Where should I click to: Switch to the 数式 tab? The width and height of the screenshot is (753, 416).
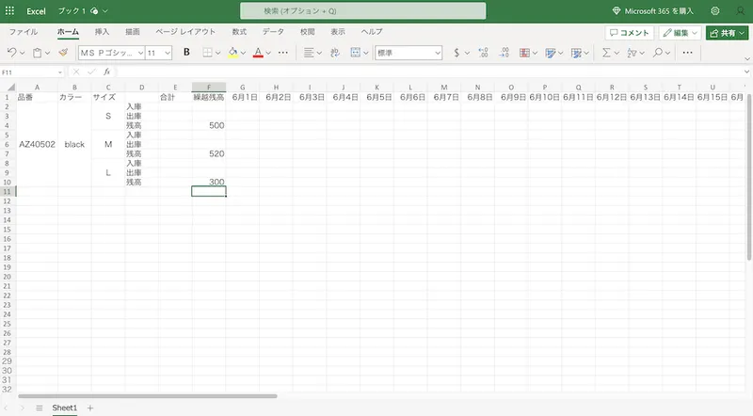click(239, 32)
